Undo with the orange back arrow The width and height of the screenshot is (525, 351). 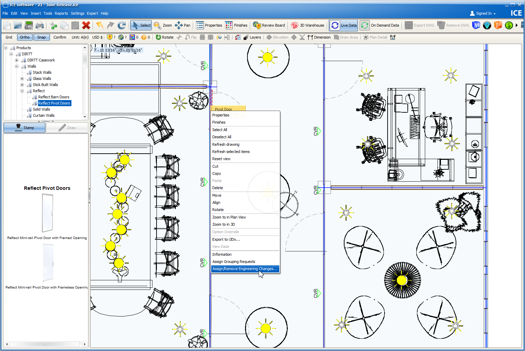pos(100,25)
